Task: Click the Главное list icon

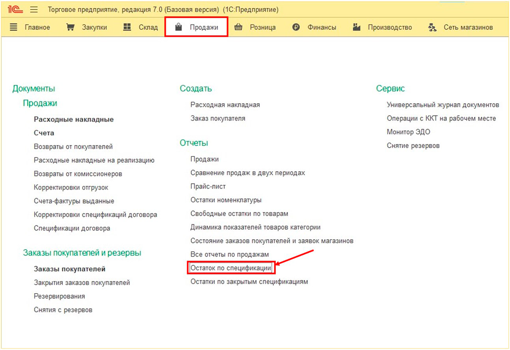Action: pos(14,28)
